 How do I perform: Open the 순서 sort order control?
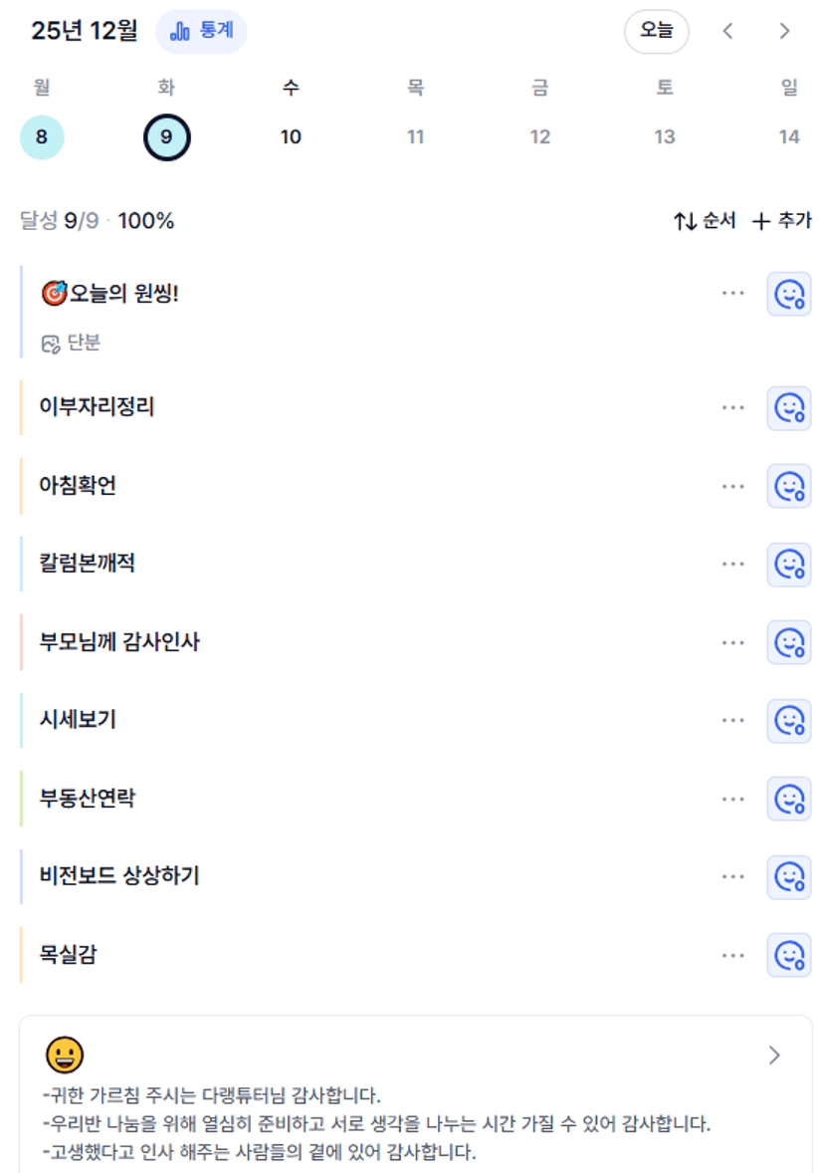(705, 221)
